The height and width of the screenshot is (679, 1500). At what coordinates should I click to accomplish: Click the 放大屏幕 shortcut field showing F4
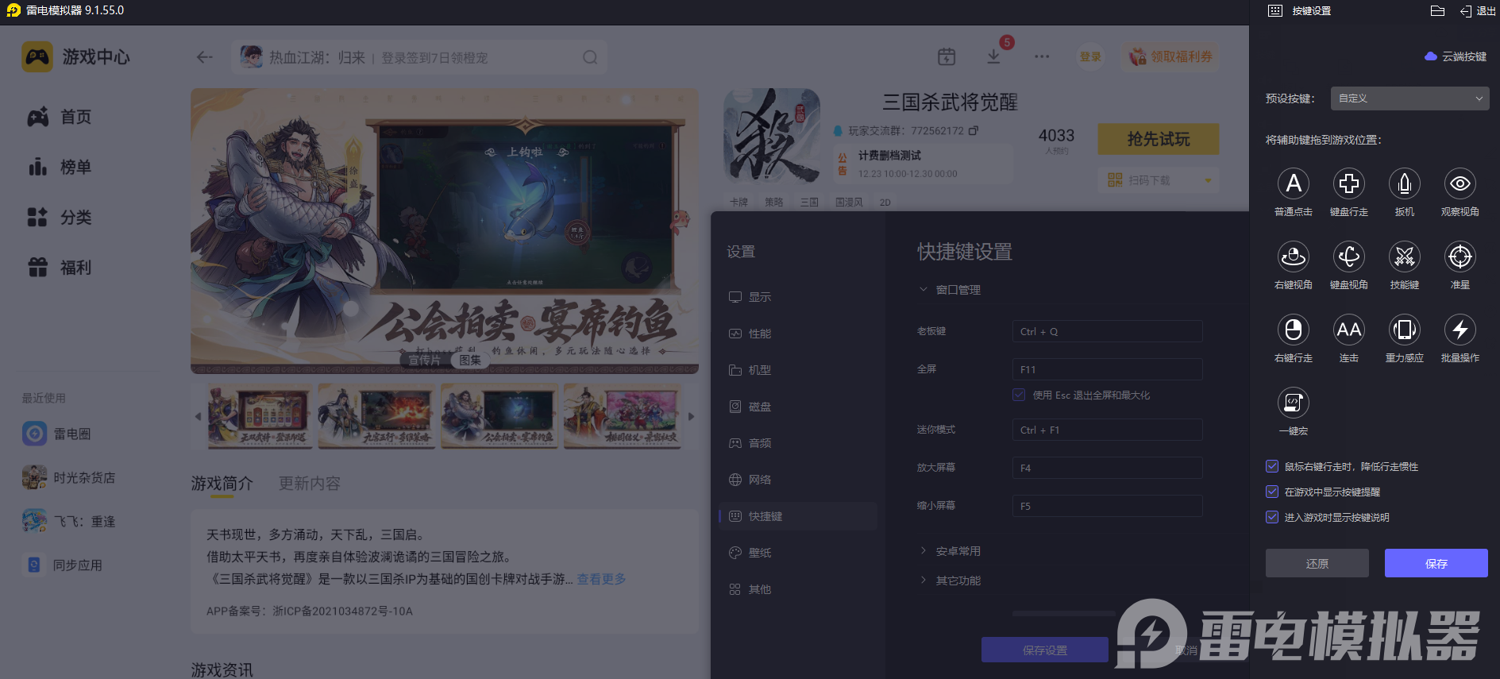coord(1107,468)
